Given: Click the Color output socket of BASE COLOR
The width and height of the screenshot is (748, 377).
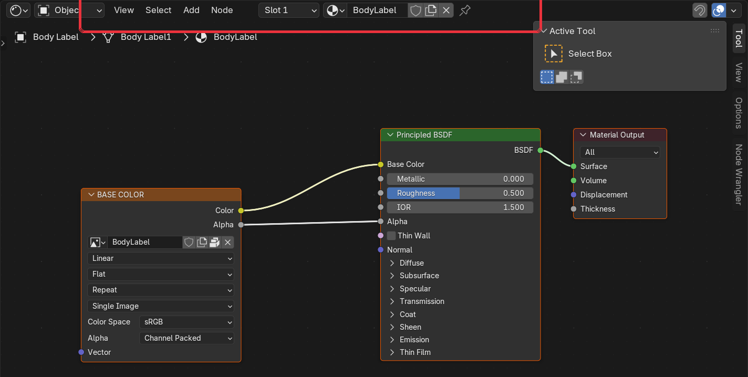Looking at the screenshot, I should coord(241,211).
